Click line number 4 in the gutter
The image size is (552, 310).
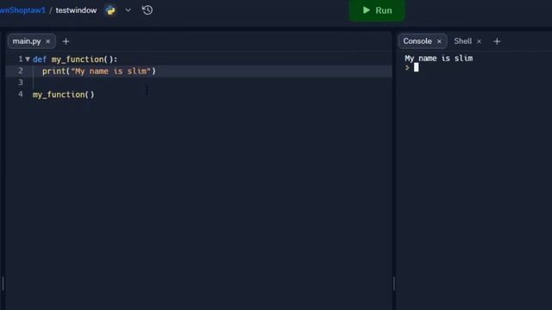[x=21, y=94]
